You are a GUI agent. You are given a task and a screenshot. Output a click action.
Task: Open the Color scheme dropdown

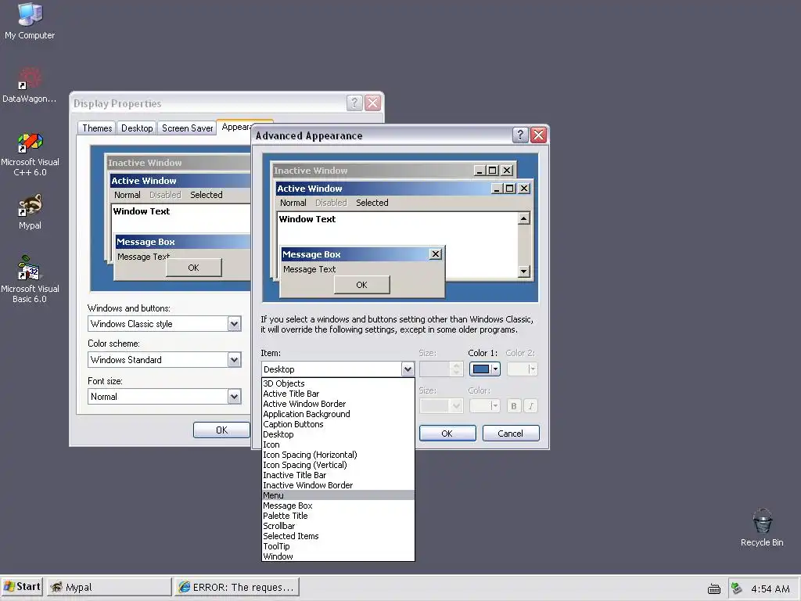(x=234, y=360)
